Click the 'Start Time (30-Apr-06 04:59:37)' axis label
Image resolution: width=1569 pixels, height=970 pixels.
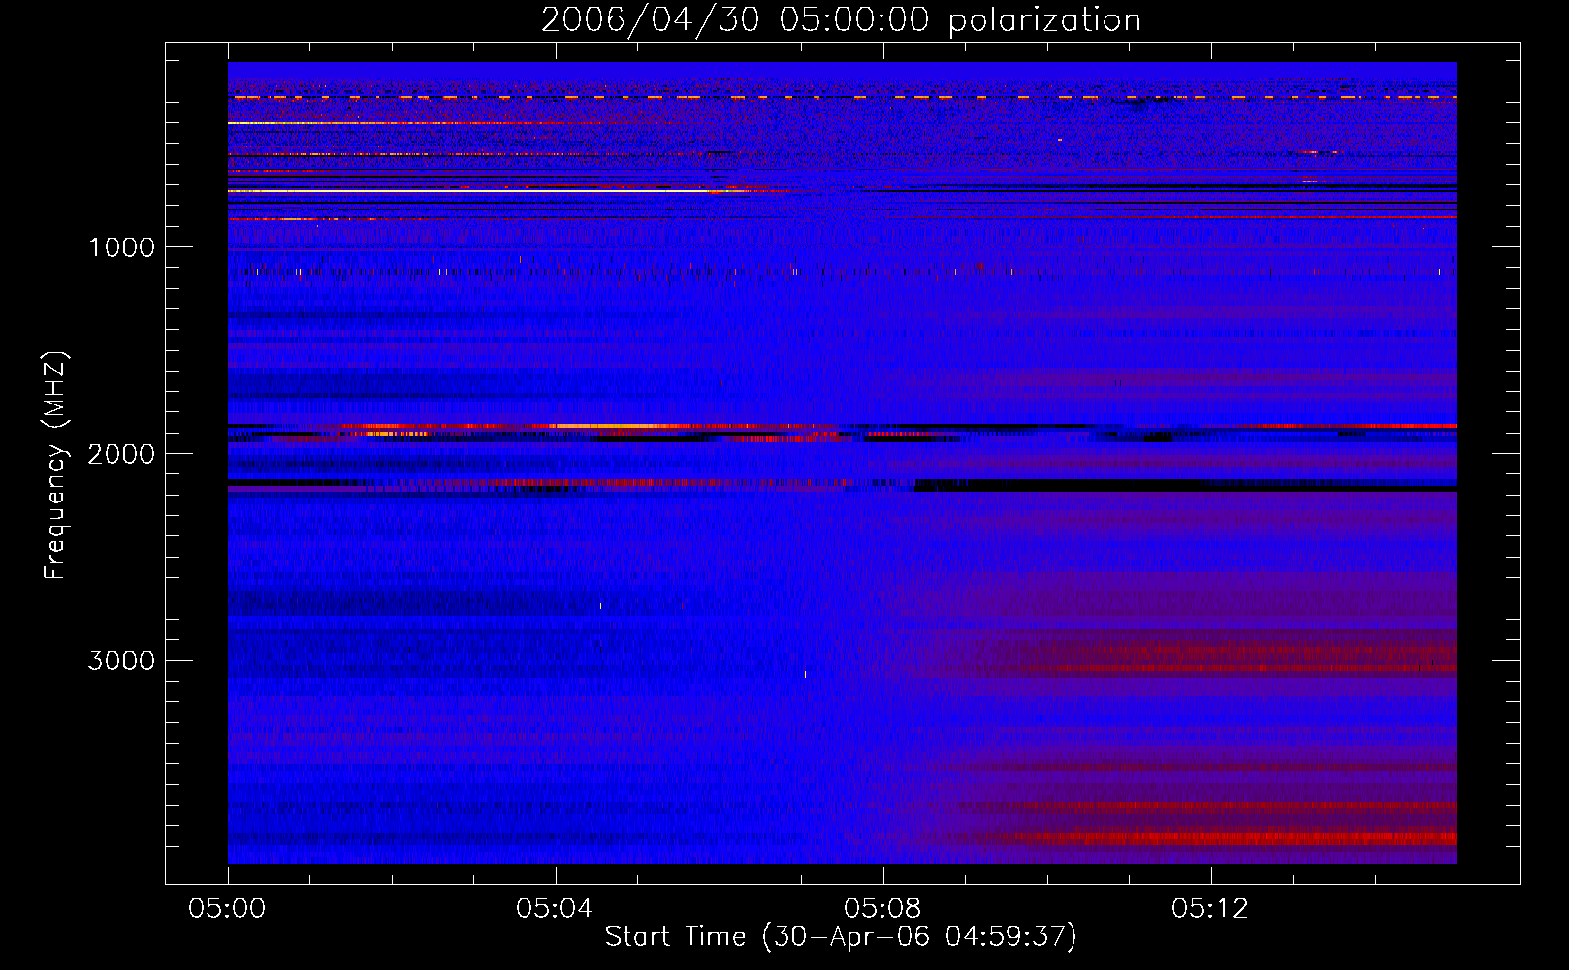click(x=841, y=936)
